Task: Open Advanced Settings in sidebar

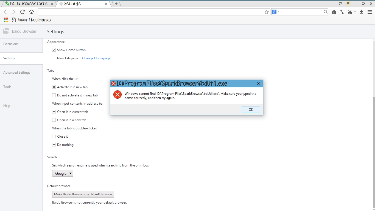Action: point(17,73)
